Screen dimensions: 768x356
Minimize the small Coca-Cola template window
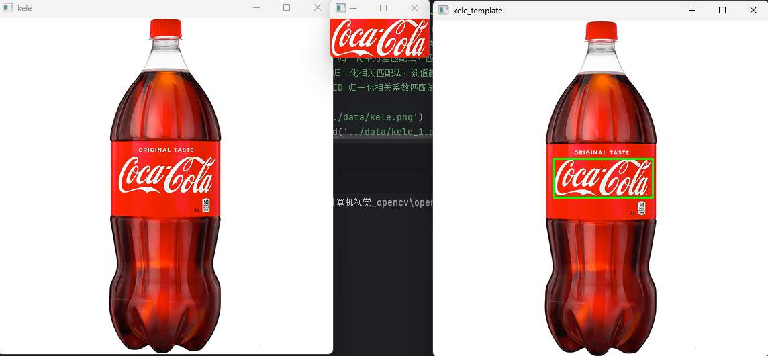353,8
